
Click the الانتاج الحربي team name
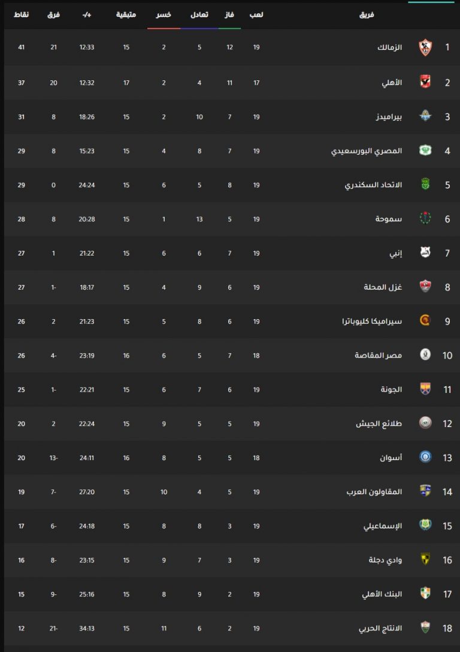point(380,628)
